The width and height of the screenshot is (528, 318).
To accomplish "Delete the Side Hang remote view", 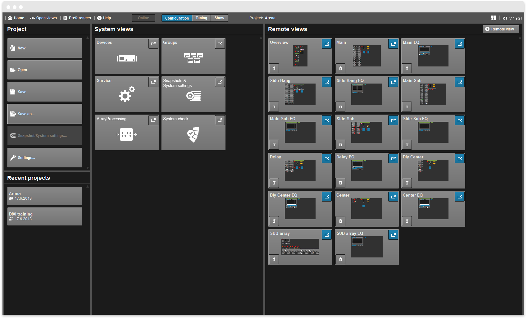I will (x=274, y=107).
